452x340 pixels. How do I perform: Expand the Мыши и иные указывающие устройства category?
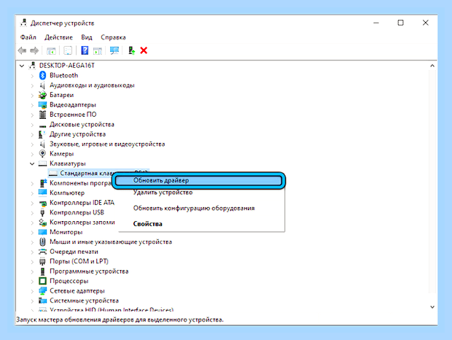click(x=32, y=242)
